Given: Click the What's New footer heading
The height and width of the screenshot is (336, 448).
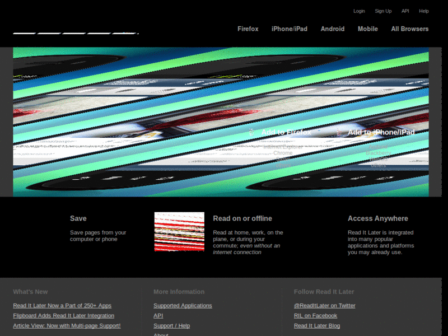Looking at the screenshot, I should coord(30,292).
